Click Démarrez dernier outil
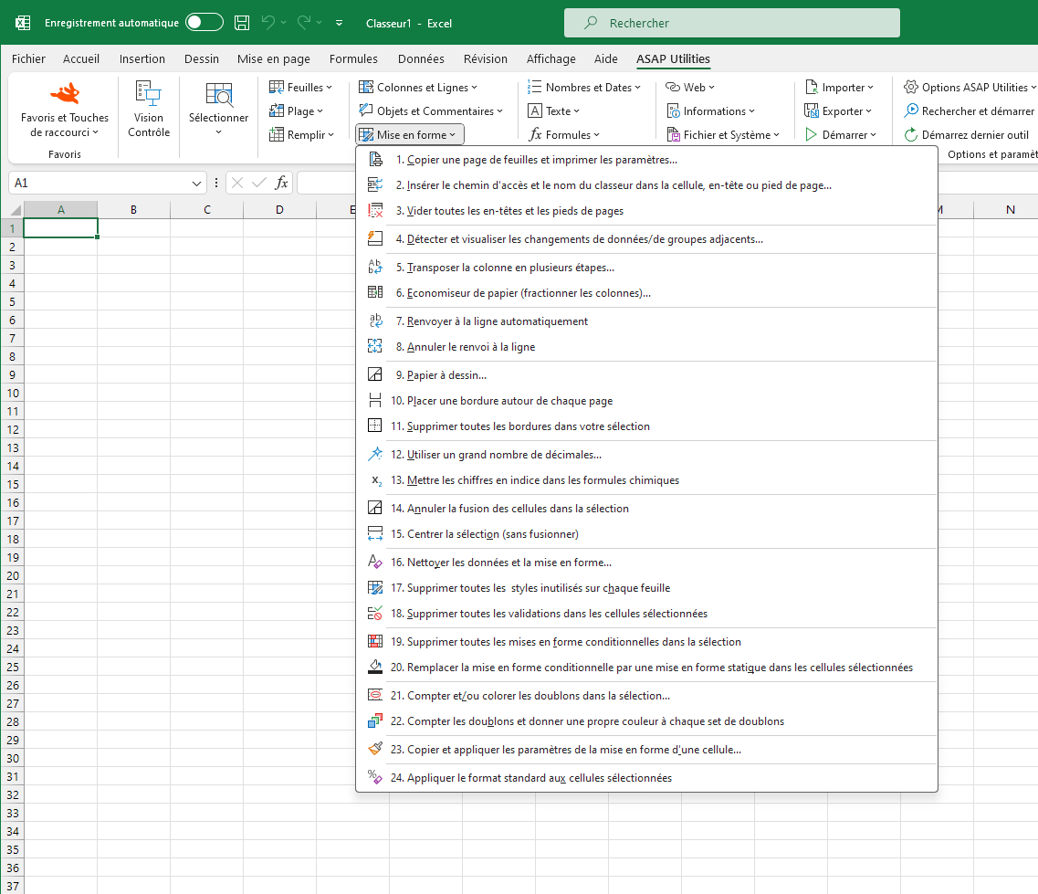 pos(967,135)
